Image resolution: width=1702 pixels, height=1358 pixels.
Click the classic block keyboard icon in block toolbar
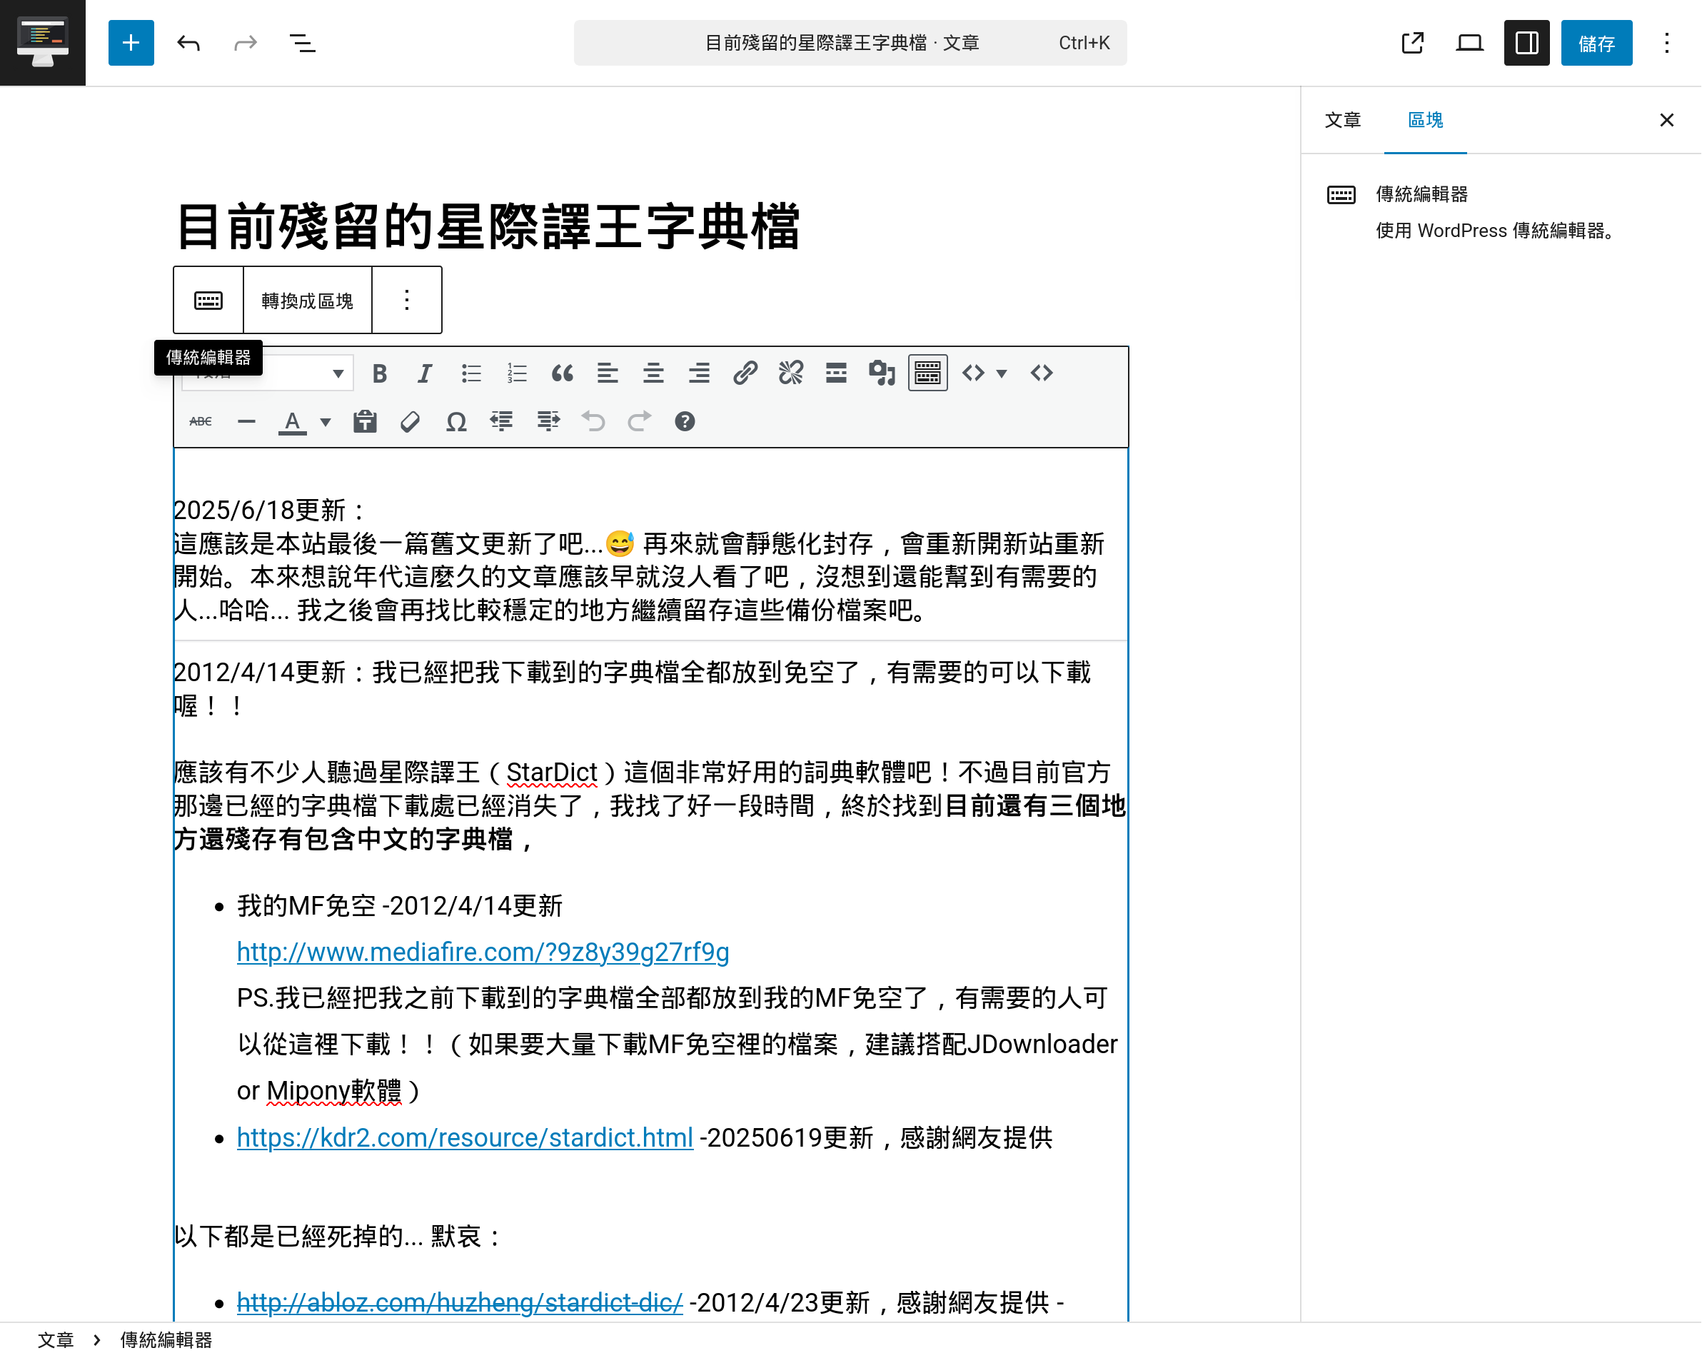point(208,301)
